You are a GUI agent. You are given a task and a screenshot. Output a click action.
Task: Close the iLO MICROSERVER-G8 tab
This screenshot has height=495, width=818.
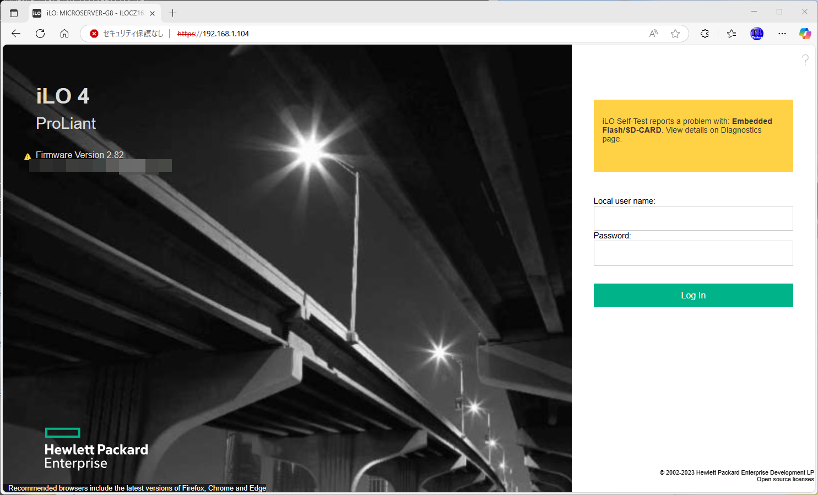[x=153, y=13]
